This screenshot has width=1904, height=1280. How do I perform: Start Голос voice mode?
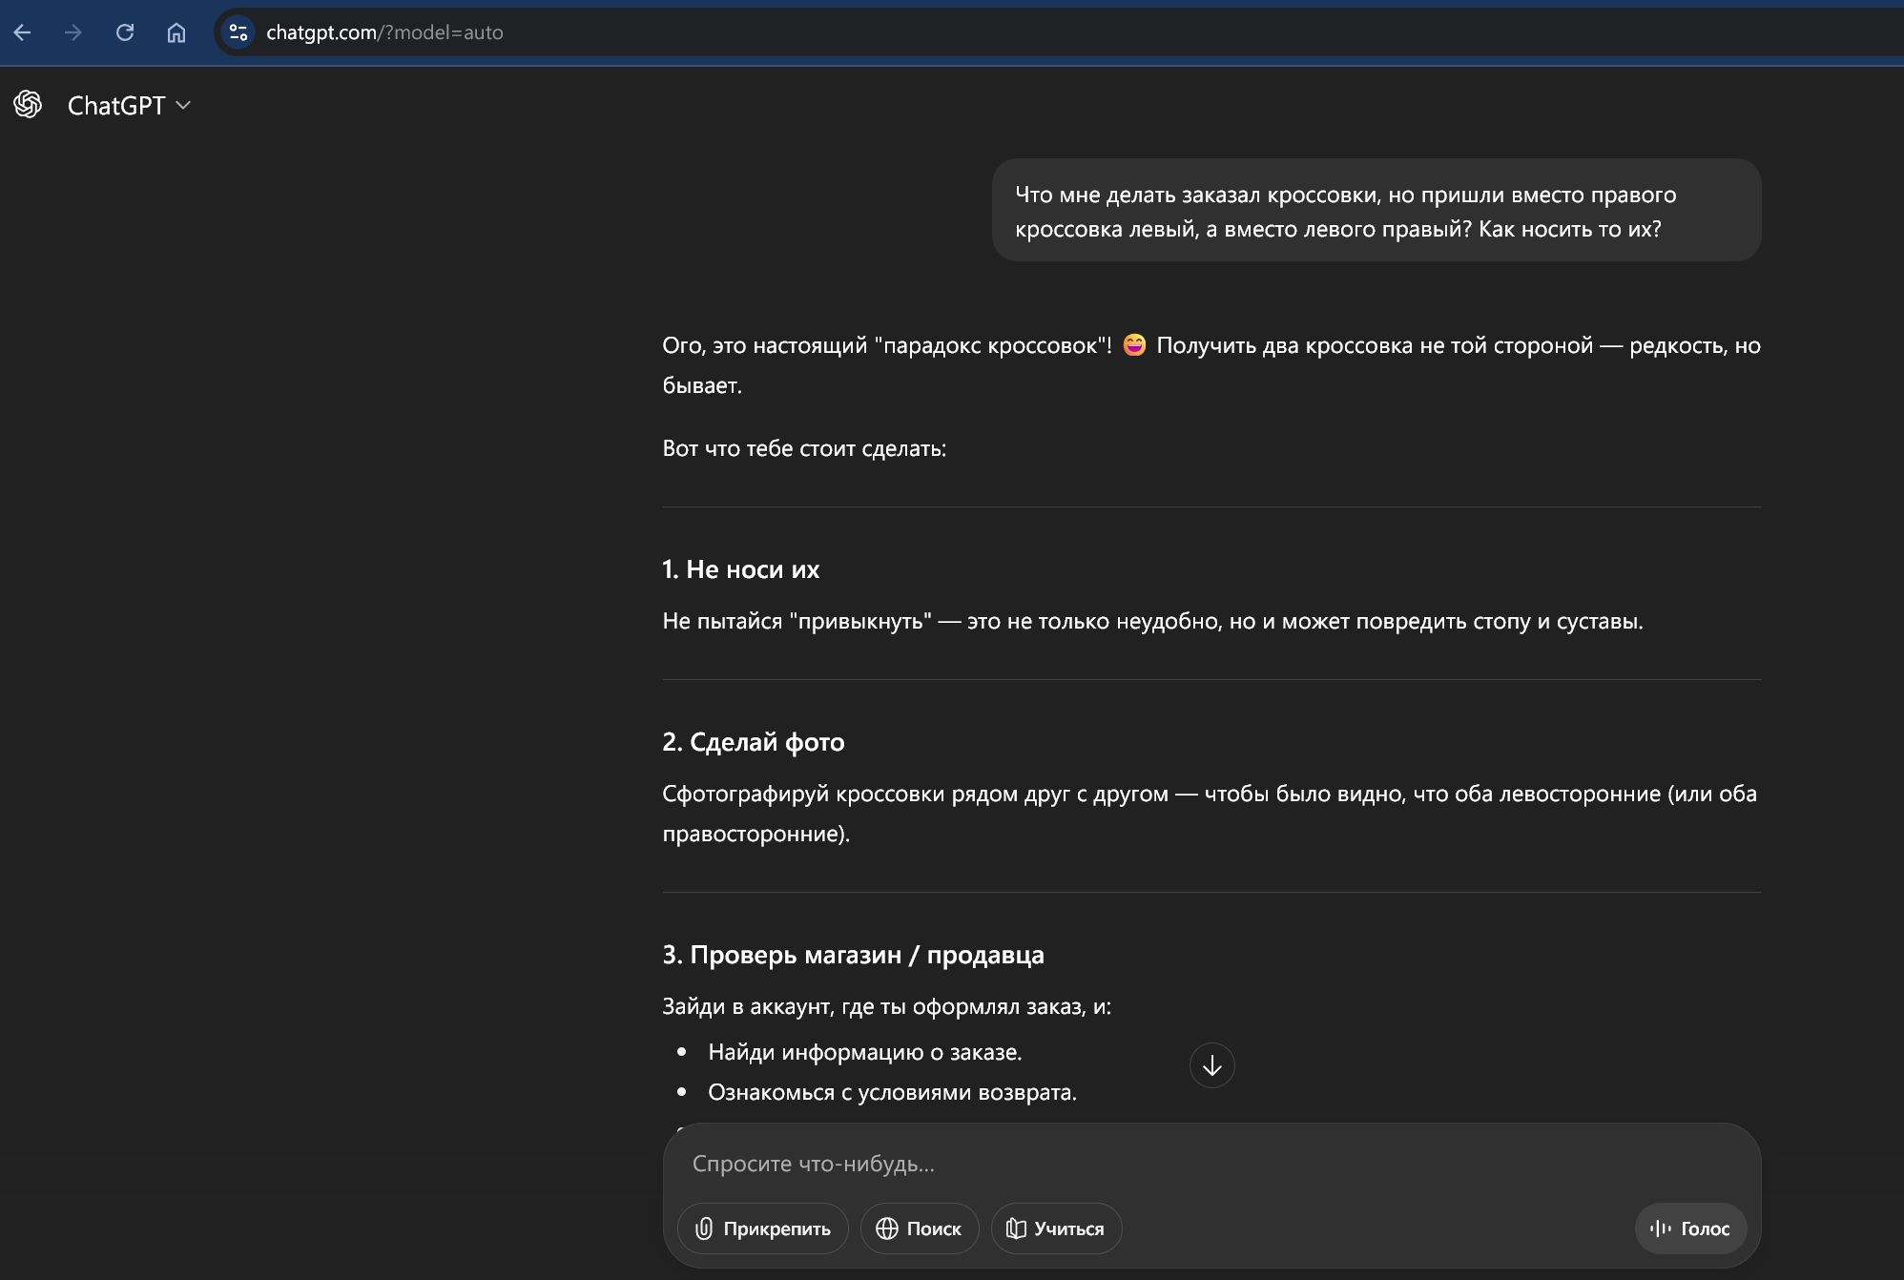point(1690,1228)
